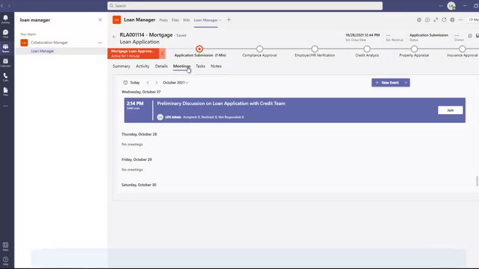Open the tab conversation icon
The width and height of the screenshot is (479, 269).
coord(427,20)
